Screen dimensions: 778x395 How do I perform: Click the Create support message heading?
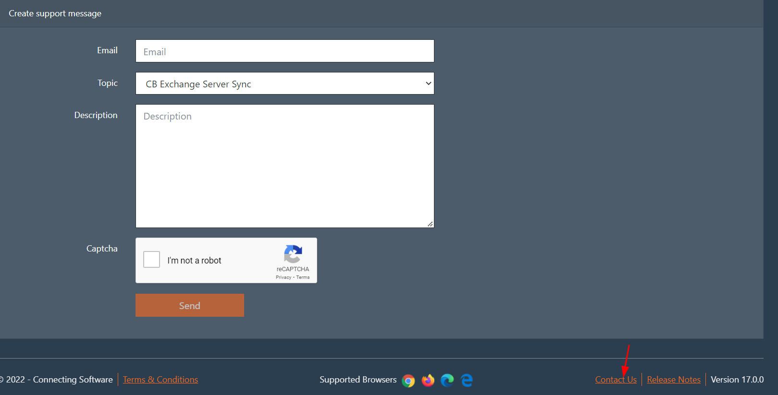pyautogui.click(x=55, y=13)
